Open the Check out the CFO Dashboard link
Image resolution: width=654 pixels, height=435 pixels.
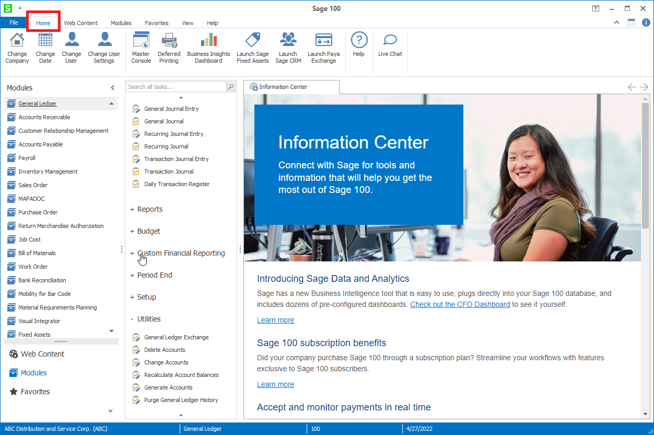click(x=460, y=304)
